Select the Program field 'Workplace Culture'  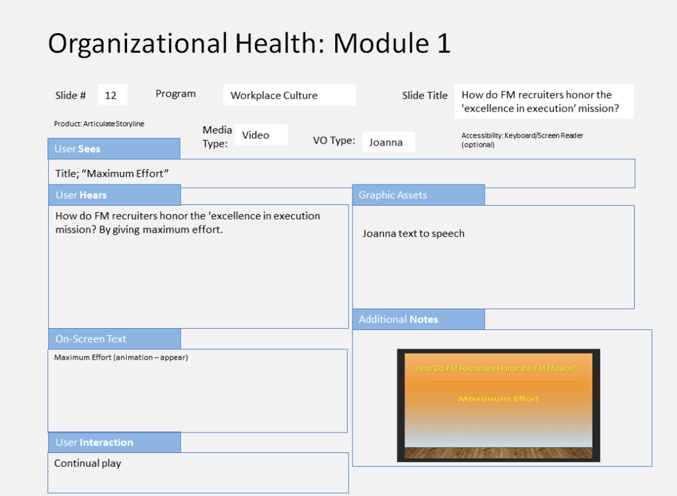[289, 95]
